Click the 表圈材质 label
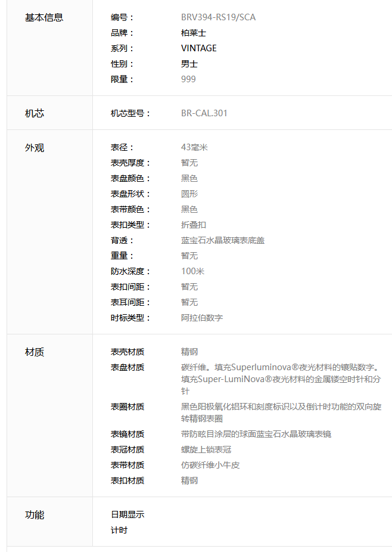Image resolution: width=392 pixels, height=552 pixels. pos(127,407)
